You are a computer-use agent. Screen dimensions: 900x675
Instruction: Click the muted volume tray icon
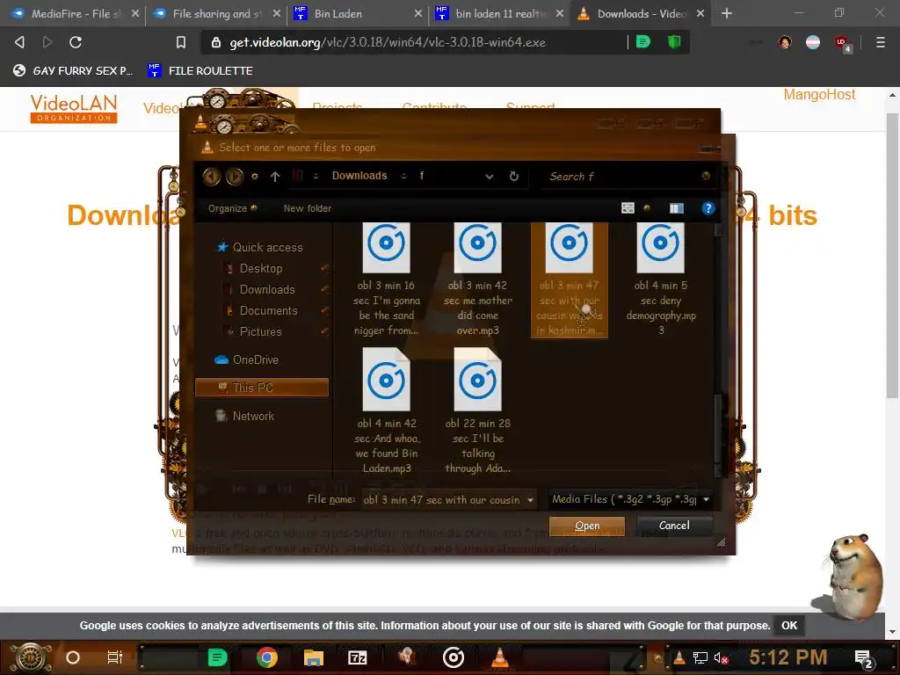coord(721,657)
